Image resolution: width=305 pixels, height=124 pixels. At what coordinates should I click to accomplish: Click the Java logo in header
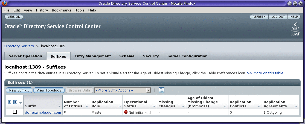click(295, 29)
